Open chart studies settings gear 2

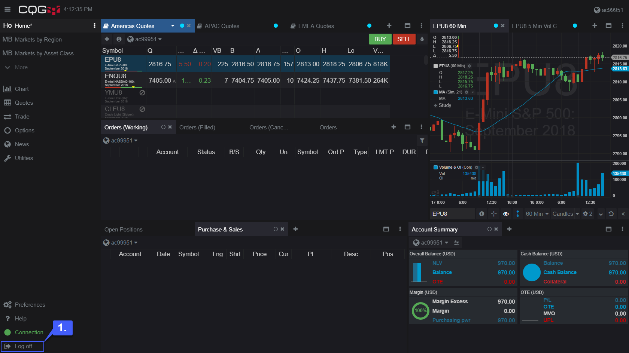[x=588, y=214]
